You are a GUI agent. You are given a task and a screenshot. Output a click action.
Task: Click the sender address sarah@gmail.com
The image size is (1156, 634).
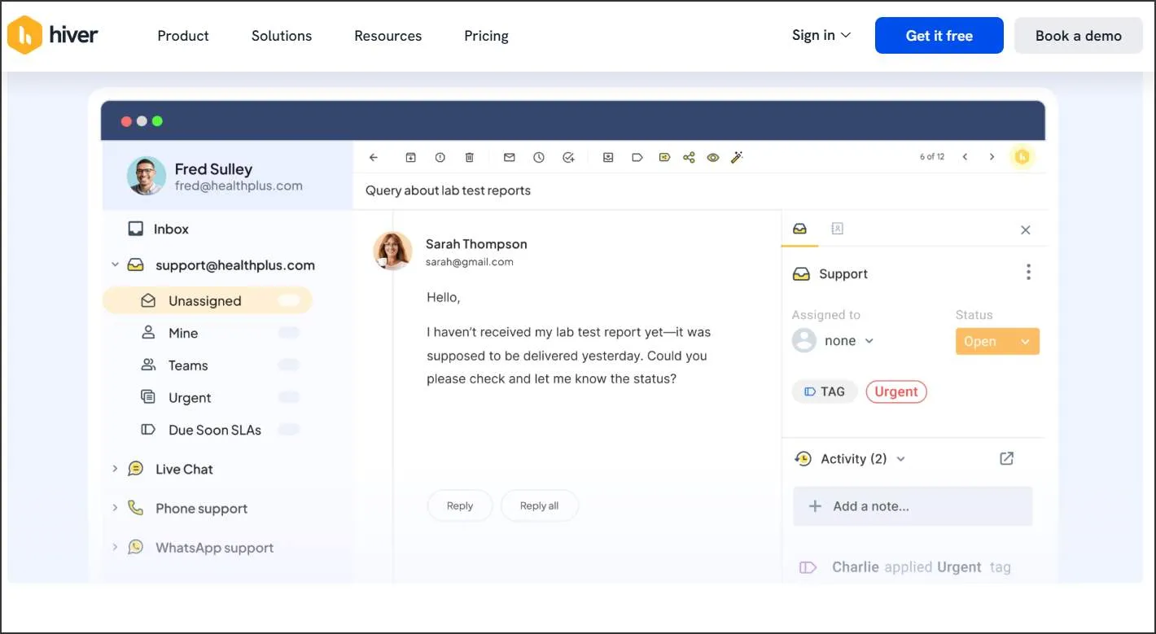(470, 262)
